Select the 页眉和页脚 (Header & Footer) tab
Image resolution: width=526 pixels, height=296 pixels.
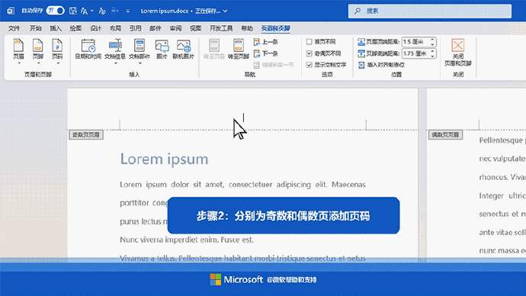click(275, 28)
